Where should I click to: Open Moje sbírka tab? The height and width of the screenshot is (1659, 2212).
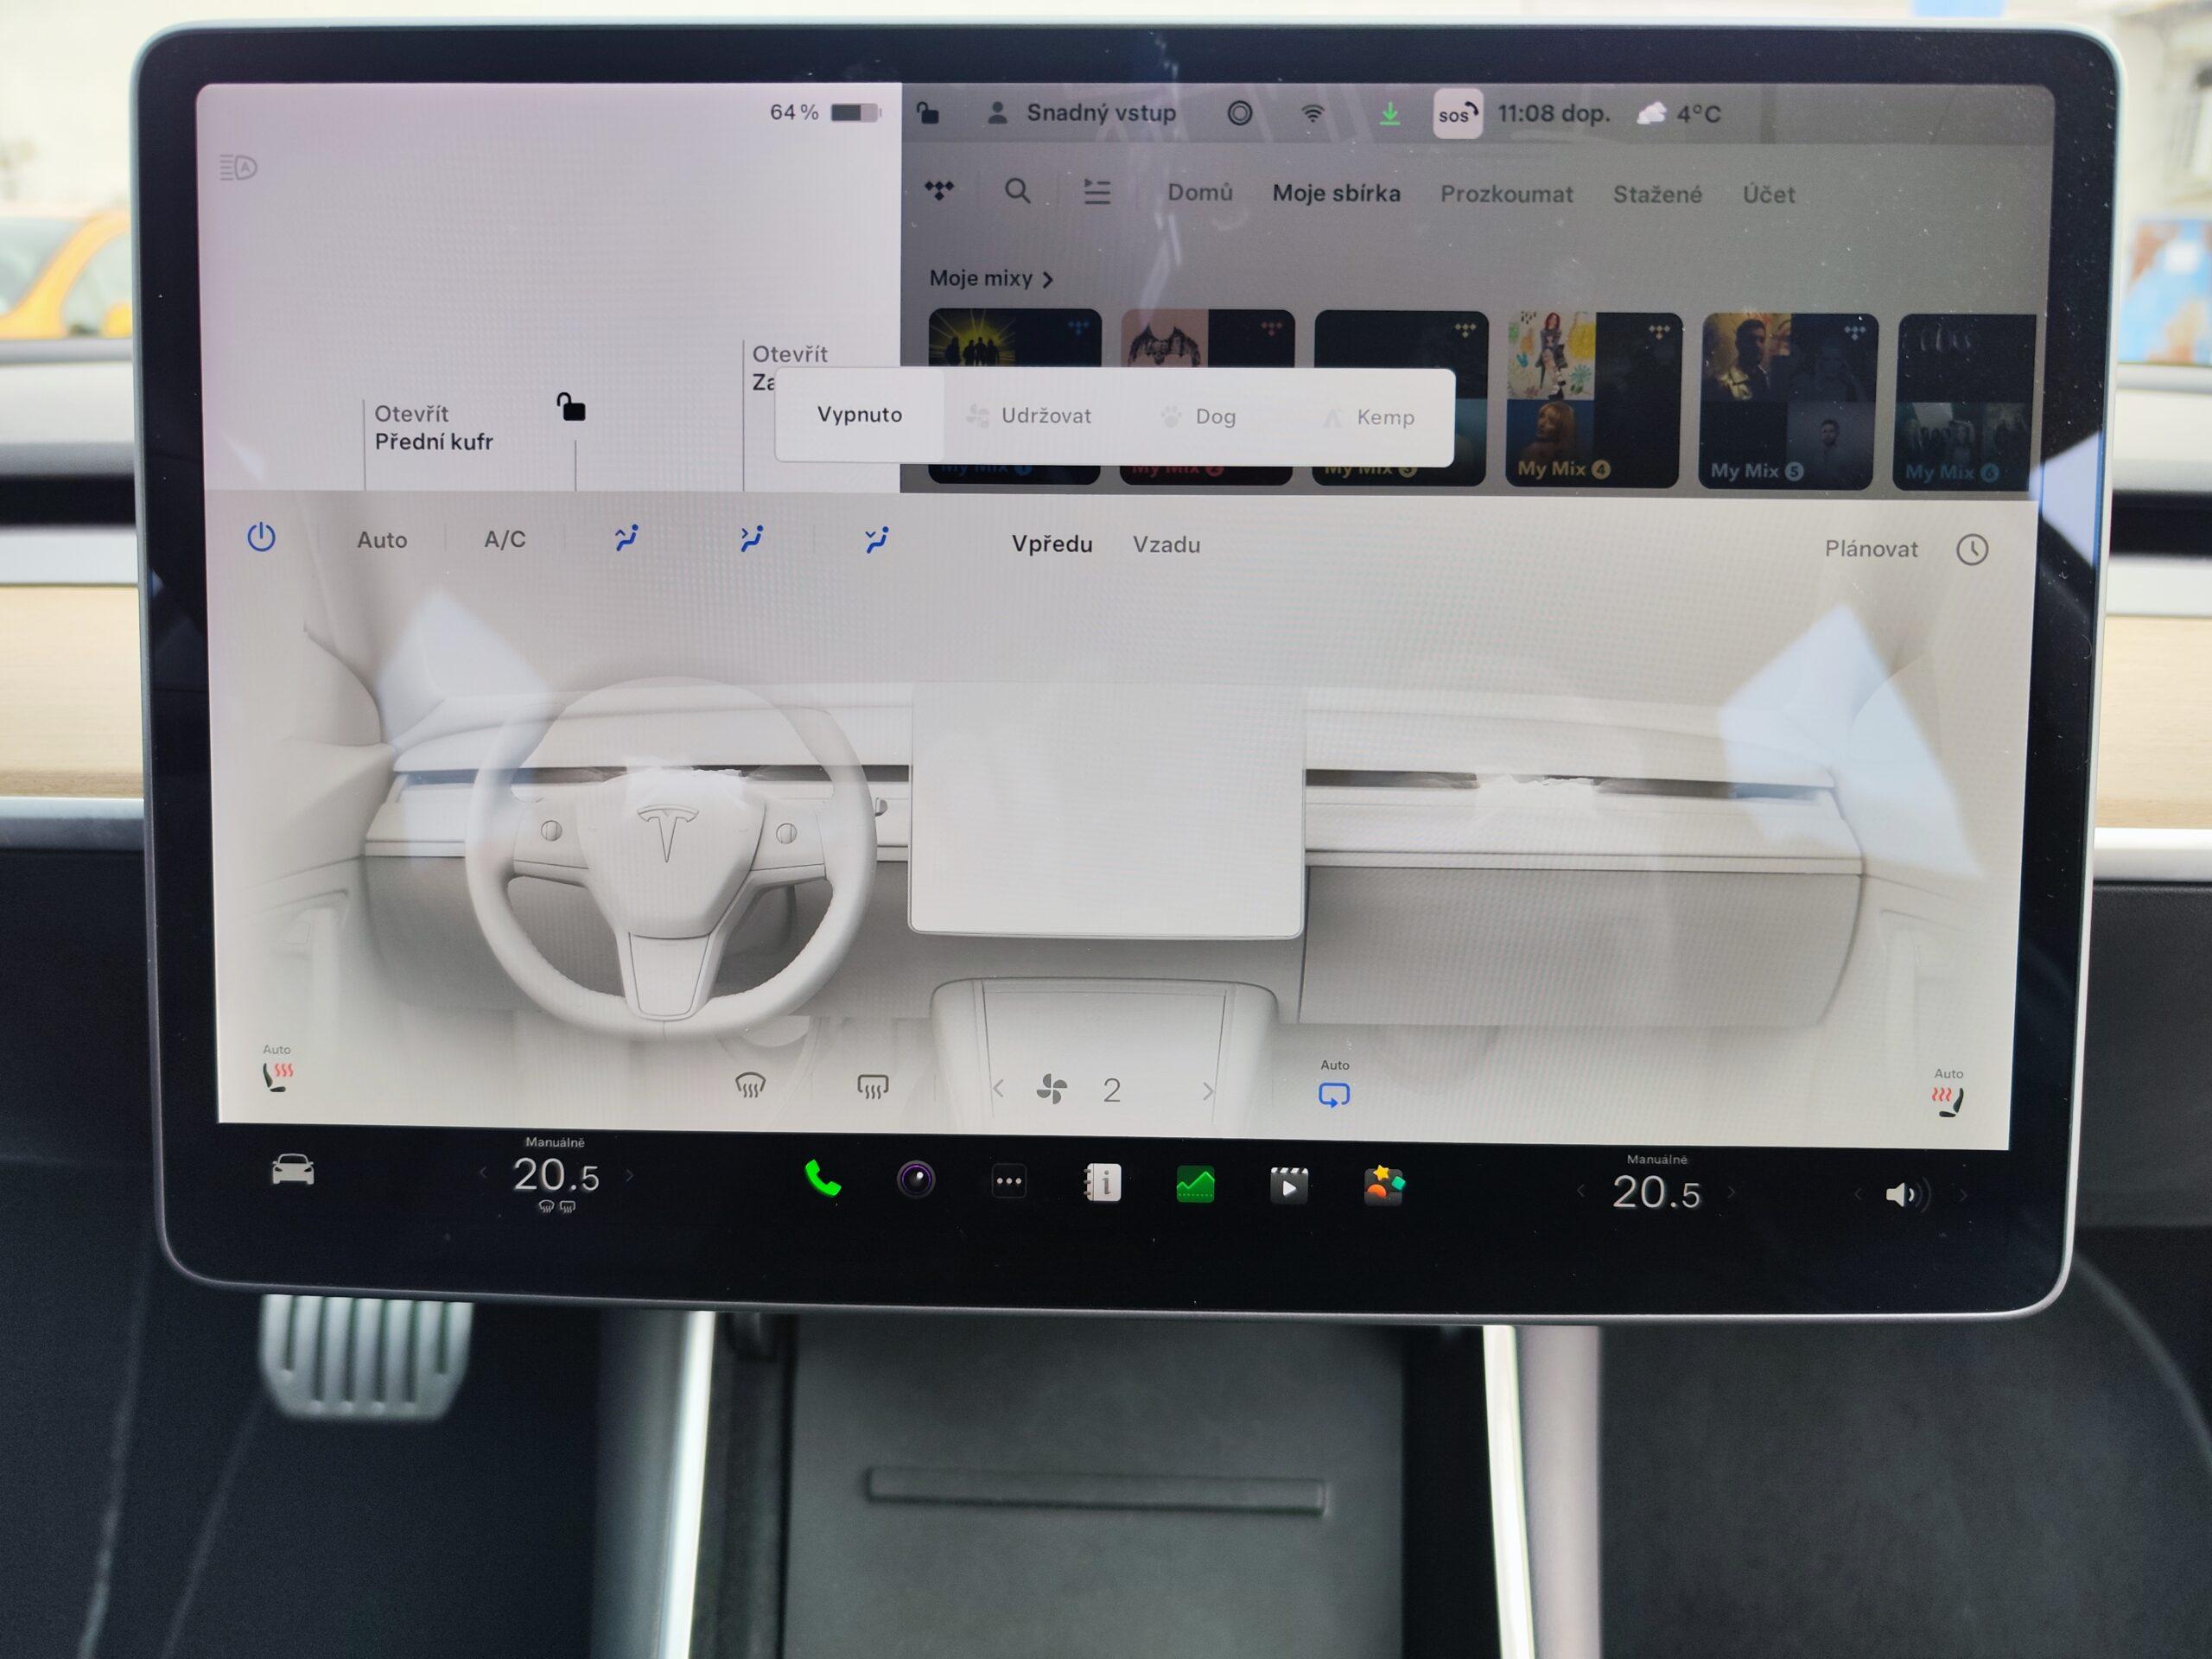(x=1336, y=193)
